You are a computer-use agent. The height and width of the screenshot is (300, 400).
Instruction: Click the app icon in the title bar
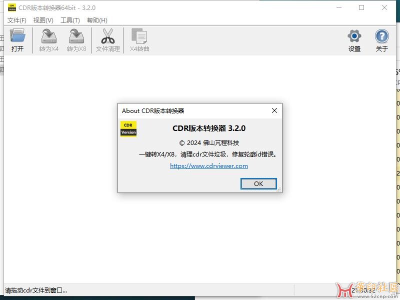click(x=12, y=7)
